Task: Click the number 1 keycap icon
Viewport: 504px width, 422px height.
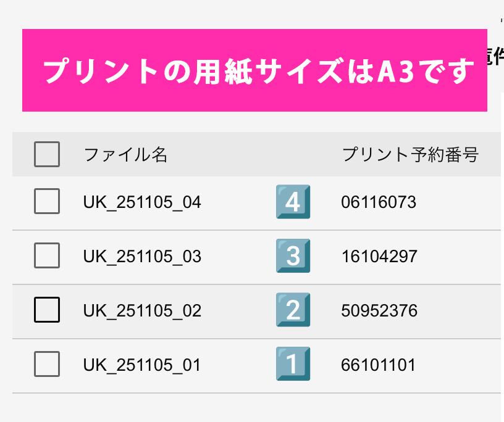Action: pyautogui.click(x=293, y=364)
